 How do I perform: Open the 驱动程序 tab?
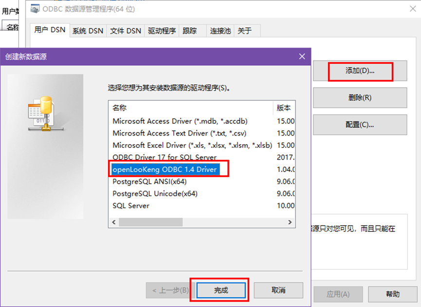tap(162, 31)
